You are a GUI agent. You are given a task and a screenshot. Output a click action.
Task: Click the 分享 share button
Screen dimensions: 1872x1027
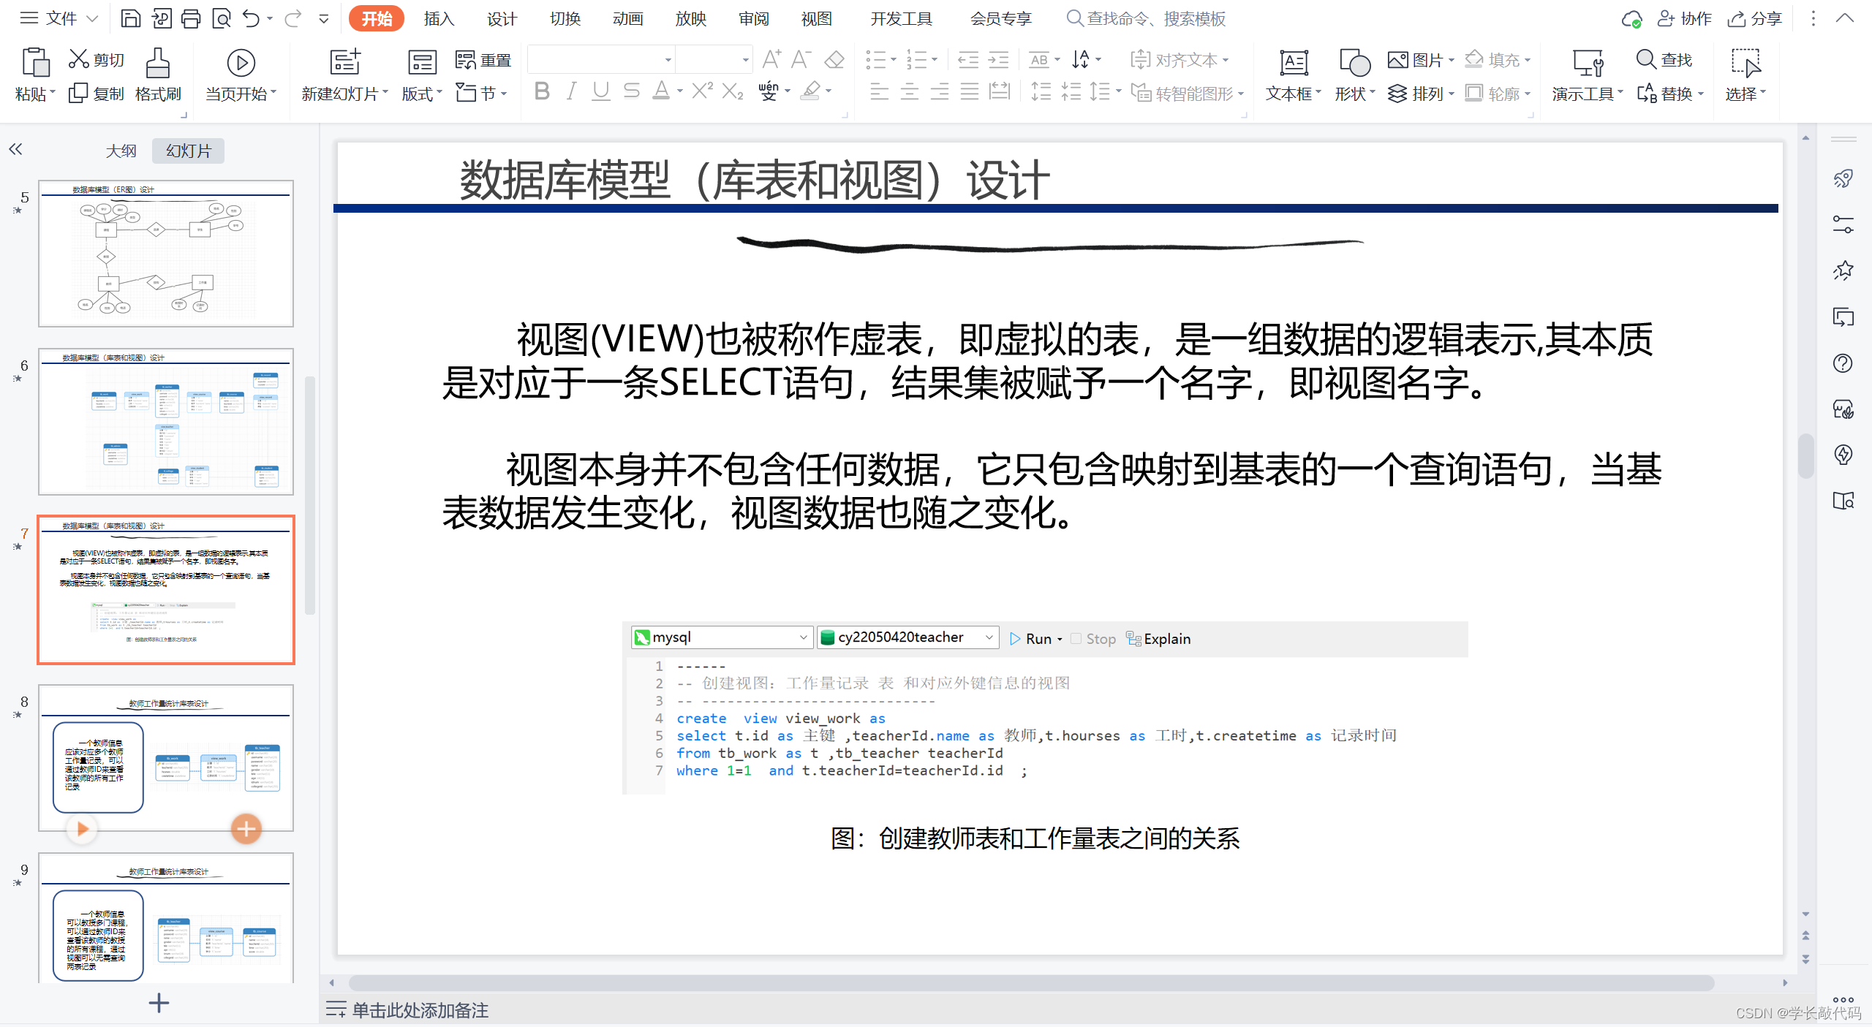1754,19
